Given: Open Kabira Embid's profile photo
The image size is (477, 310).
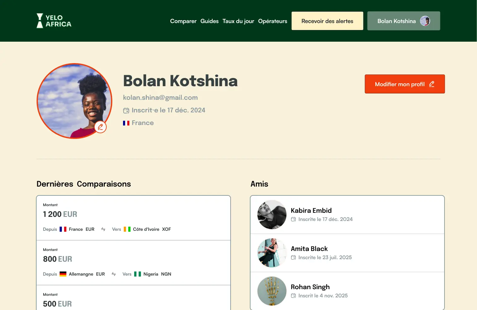Looking at the screenshot, I should pyautogui.click(x=272, y=215).
